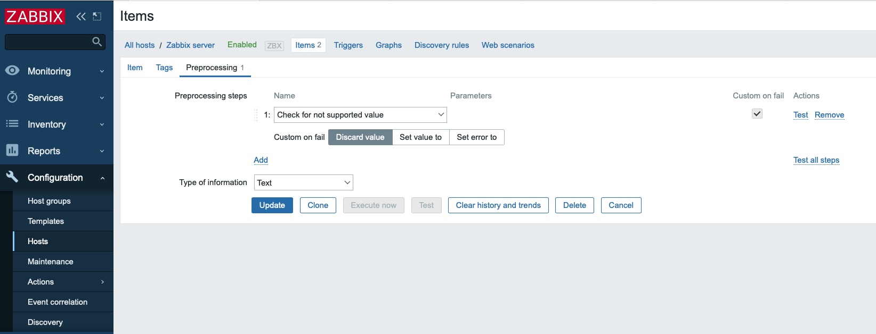The width and height of the screenshot is (876, 334).
Task: Remove preprocessing step 1
Action: (830, 115)
